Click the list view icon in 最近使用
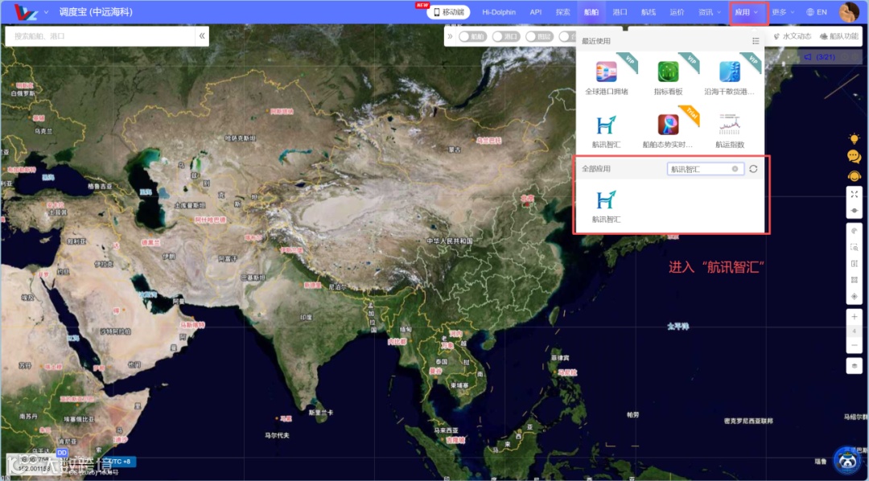Viewport: 869px width, 481px height. click(756, 41)
